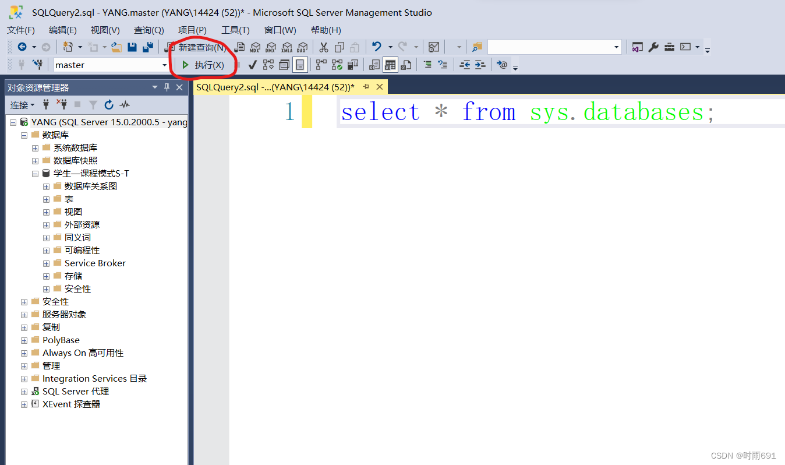Close the SQLQuery2.sql tab
This screenshot has width=785, height=465.
coord(380,87)
